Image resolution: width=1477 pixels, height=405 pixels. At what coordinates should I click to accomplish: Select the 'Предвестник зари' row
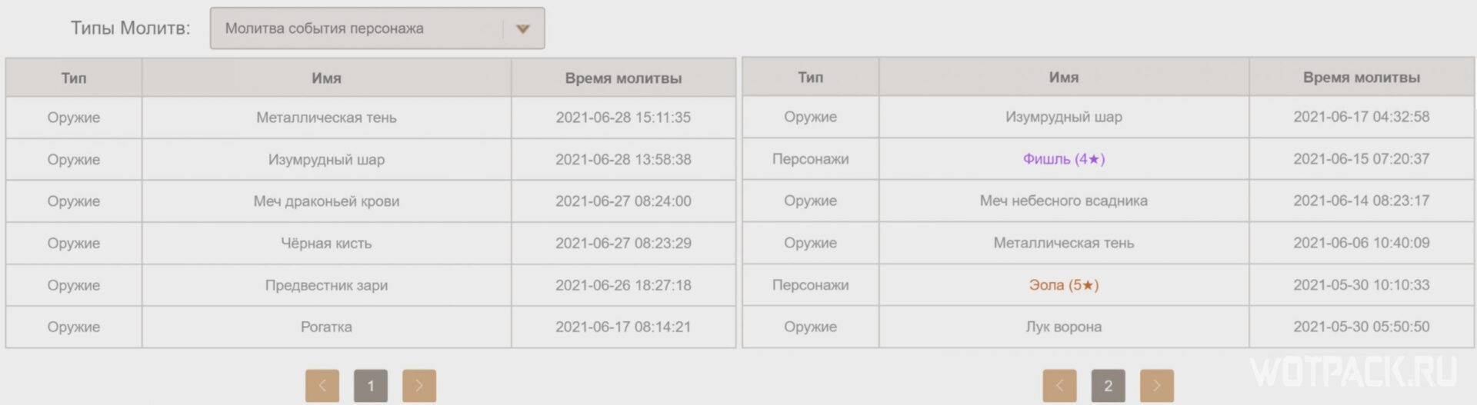point(371,285)
